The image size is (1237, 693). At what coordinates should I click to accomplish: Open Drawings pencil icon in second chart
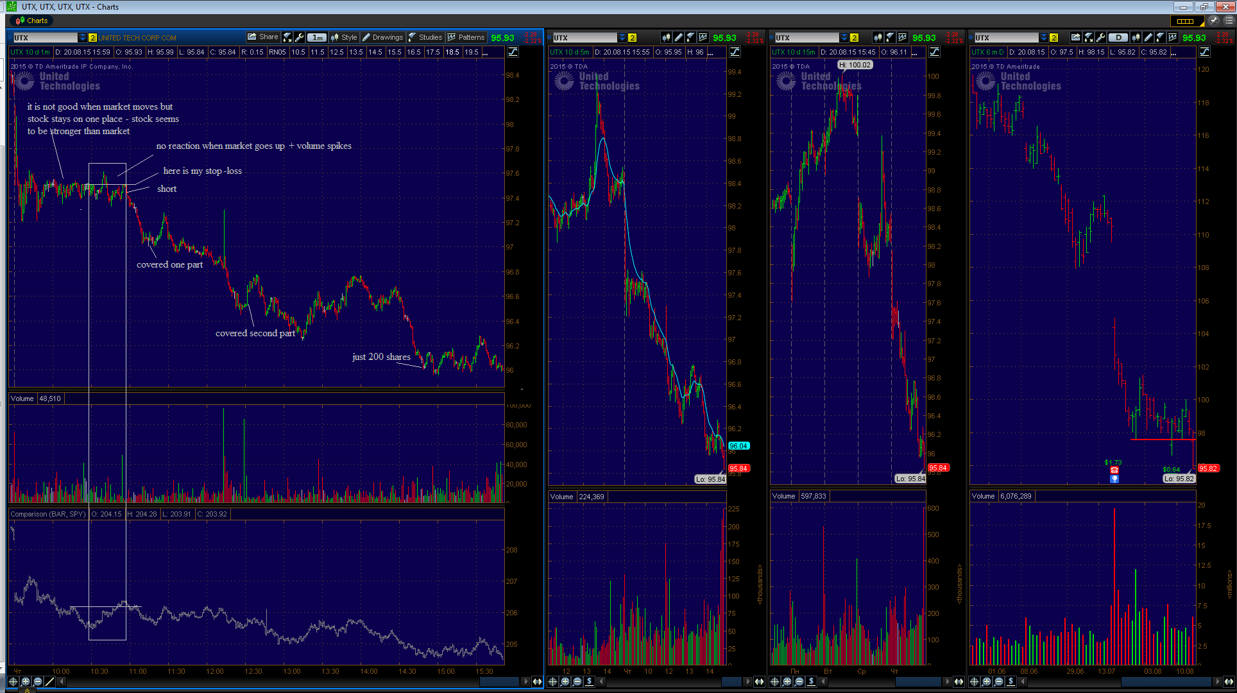point(678,37)
